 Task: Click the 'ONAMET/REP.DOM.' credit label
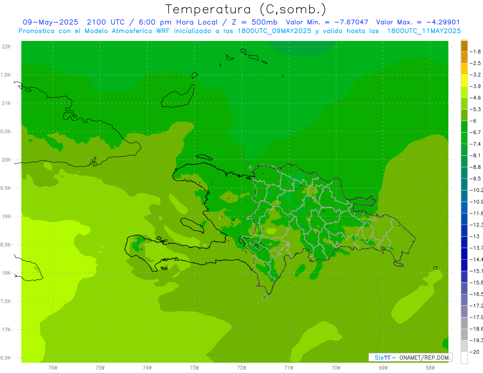(425, 357)
